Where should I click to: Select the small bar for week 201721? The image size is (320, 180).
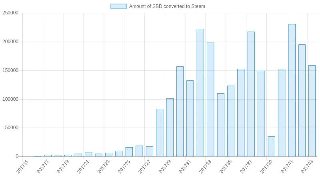[x=88, y=154]
